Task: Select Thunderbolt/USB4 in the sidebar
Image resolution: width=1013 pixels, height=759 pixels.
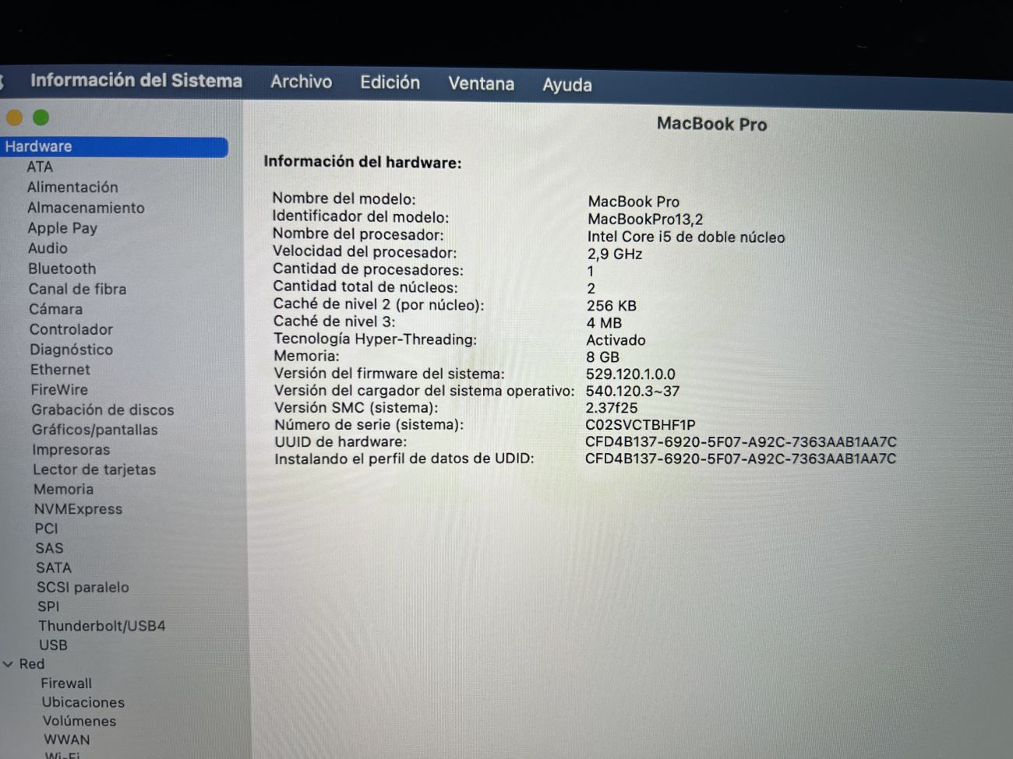Action: pos(102,626)
